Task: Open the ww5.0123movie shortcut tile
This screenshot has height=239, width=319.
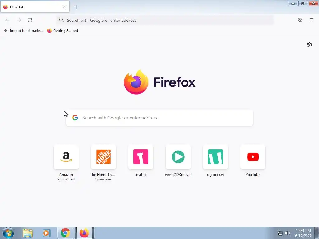Action: pos(178,157)
